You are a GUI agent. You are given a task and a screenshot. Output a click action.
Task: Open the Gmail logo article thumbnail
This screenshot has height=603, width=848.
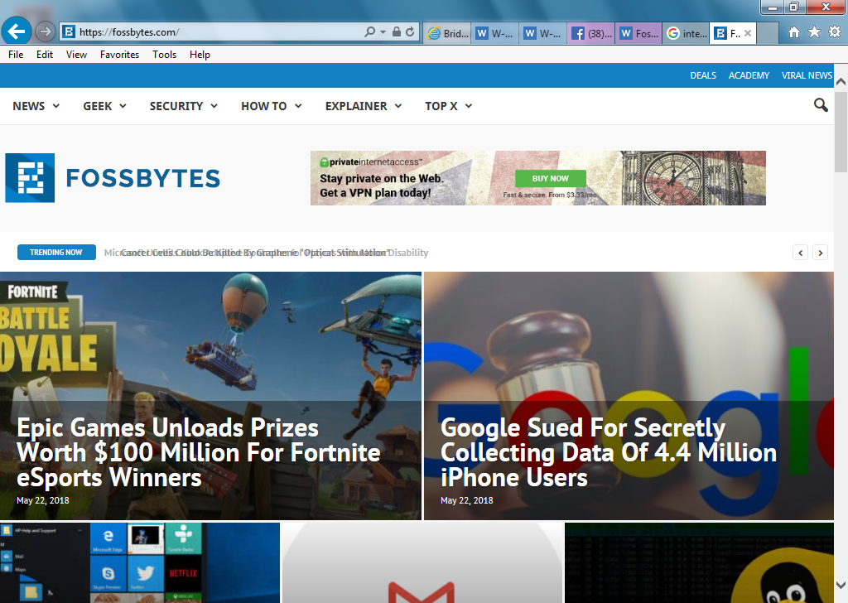point(422,562)
